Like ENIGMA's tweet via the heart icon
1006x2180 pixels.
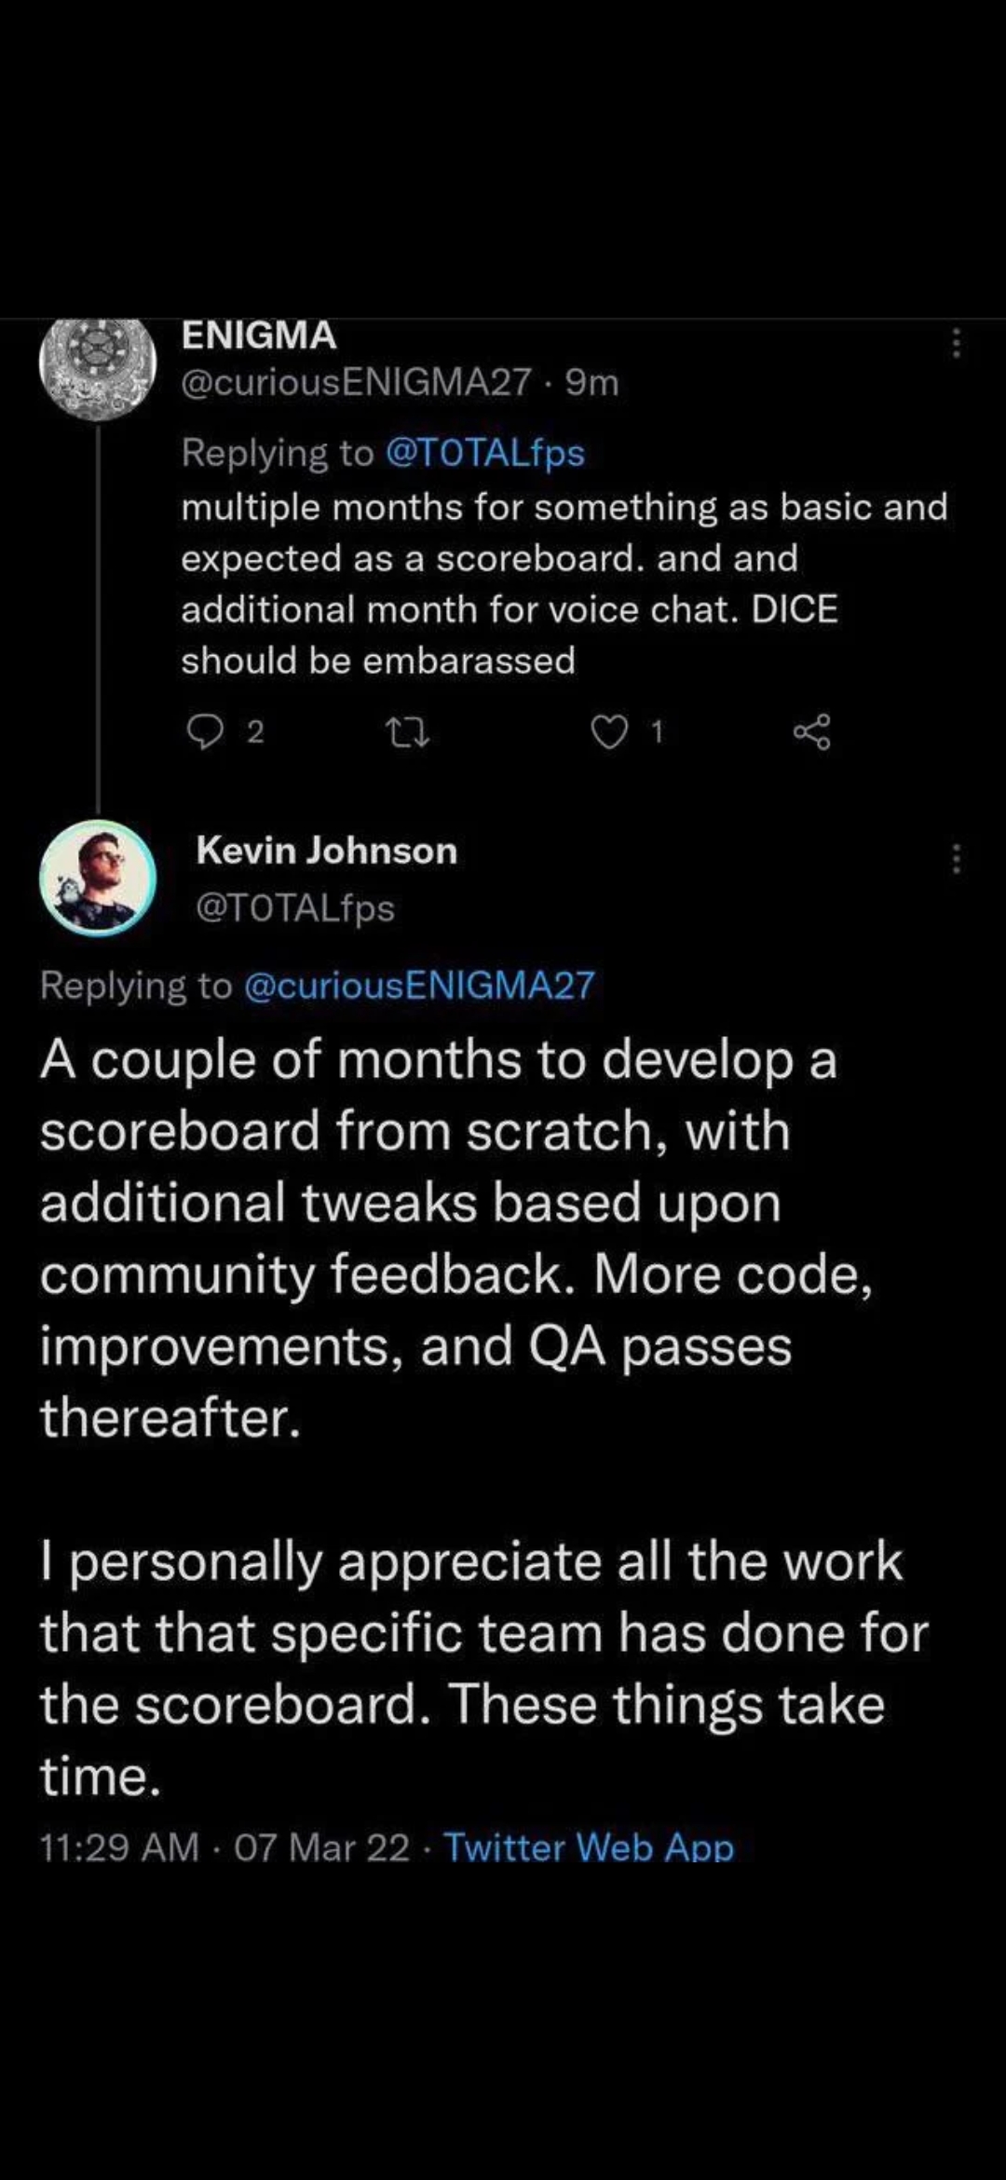[x=612, y=732]
